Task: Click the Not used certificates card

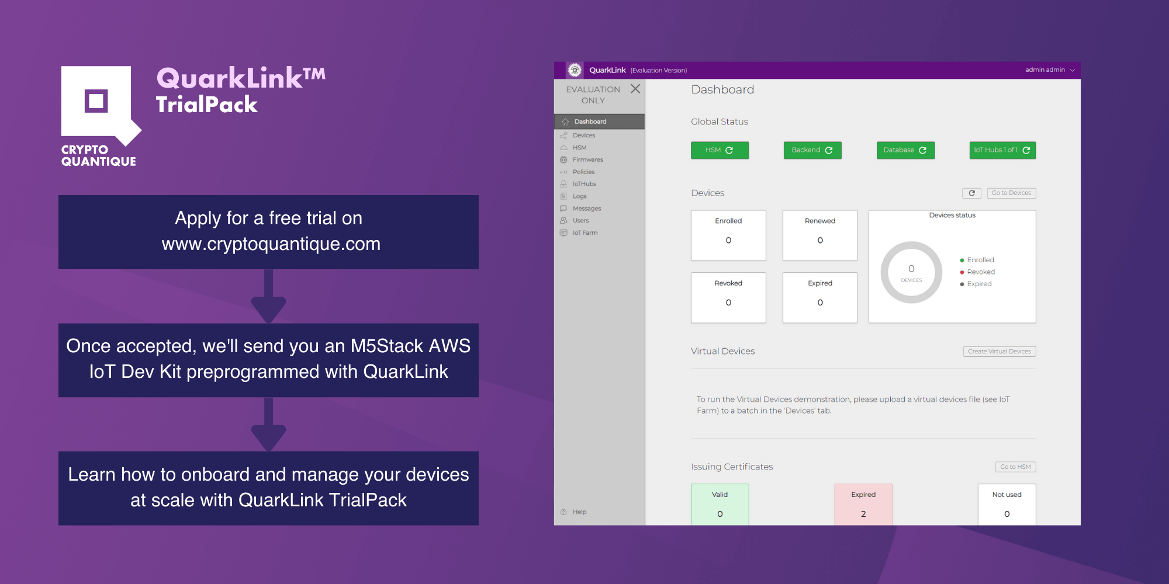Action: tap(1007, 505)
